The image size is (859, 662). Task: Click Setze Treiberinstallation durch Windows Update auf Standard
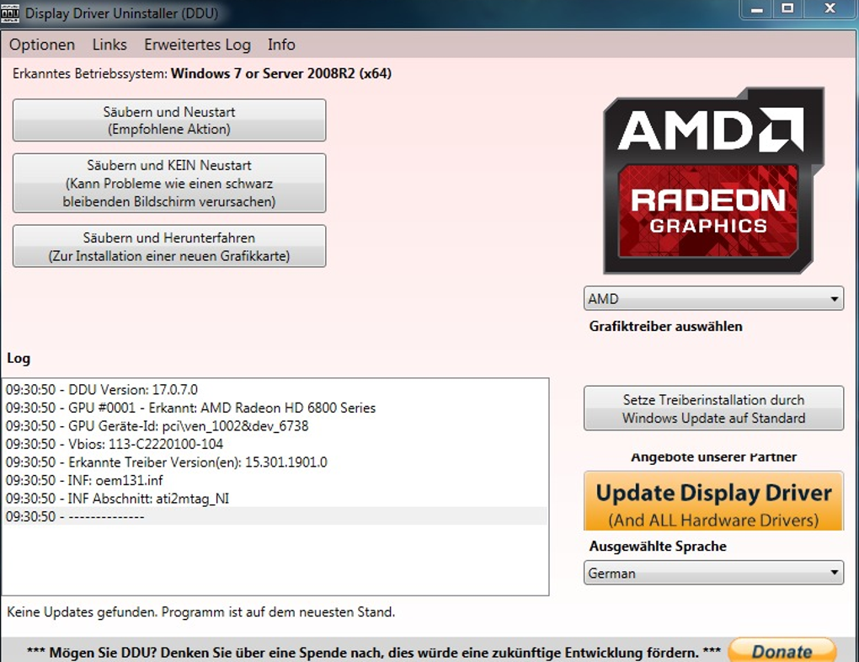[714, 407]
